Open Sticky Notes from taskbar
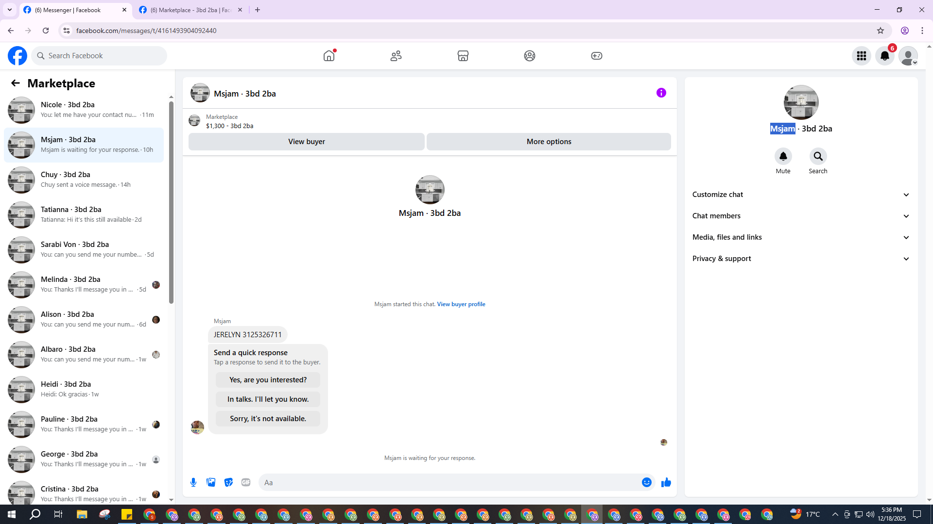933x524 pixels. click(x=127, y=514)
